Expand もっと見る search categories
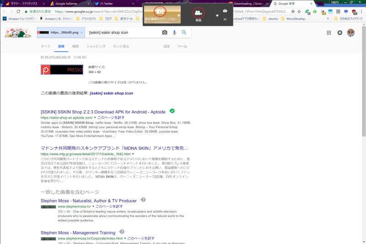 click(121, 46)
